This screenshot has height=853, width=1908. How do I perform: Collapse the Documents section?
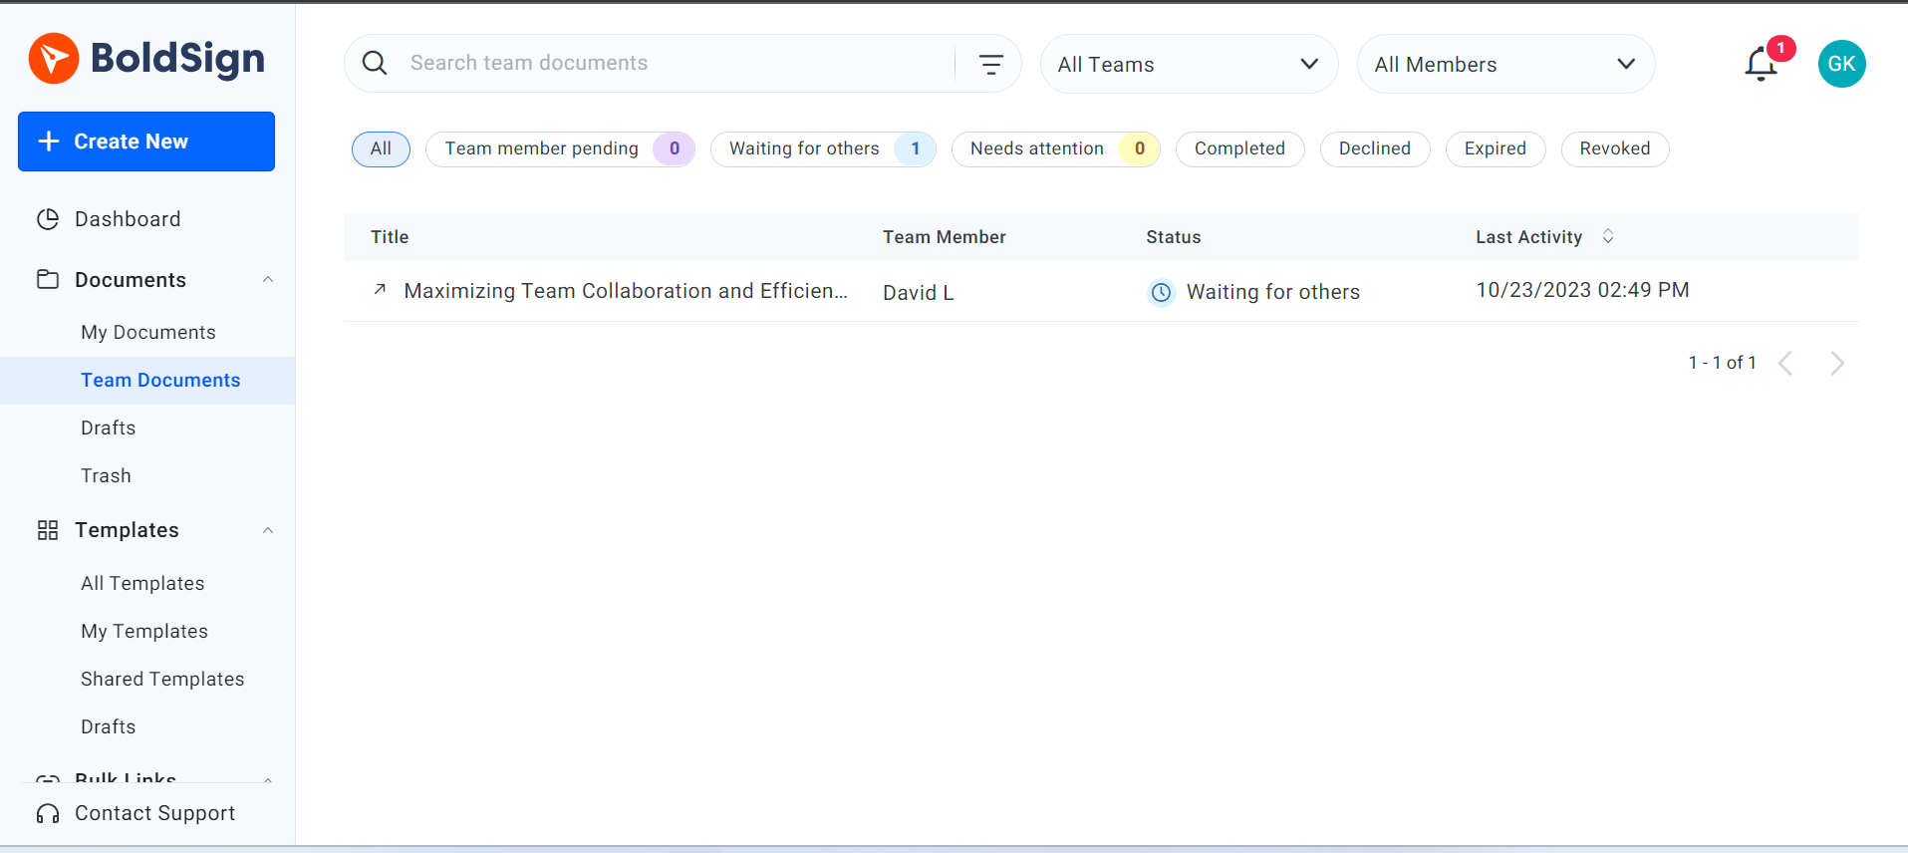coord(268,280)
